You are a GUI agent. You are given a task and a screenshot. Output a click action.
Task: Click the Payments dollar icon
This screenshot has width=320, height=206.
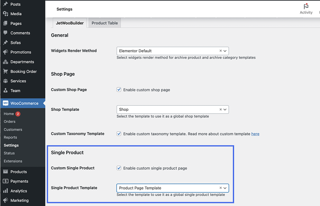[5, 181]
